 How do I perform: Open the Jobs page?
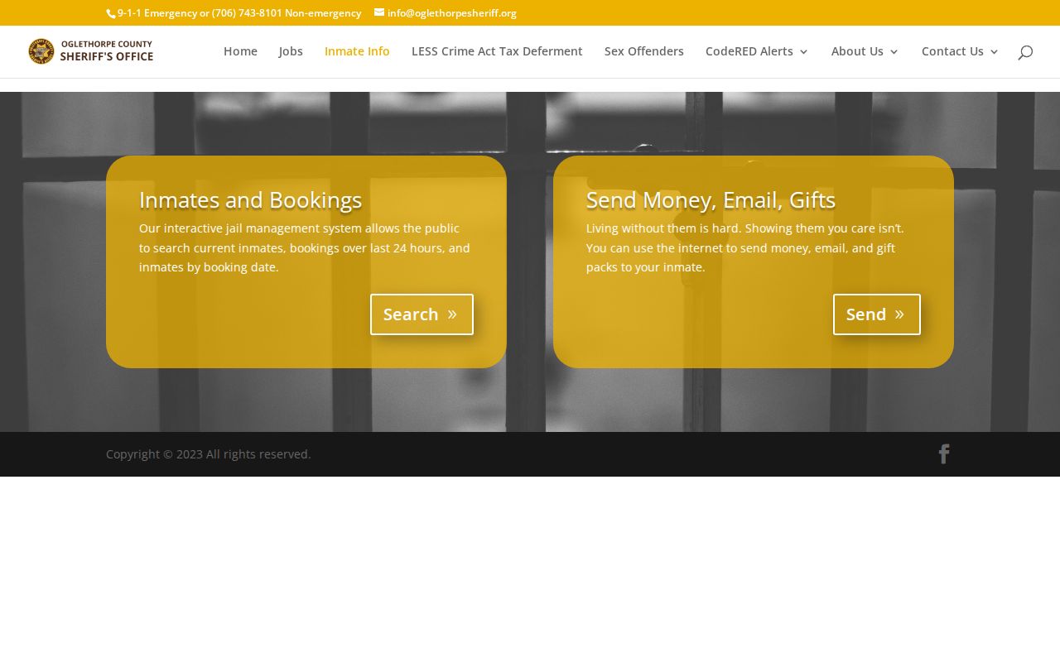[x=291, y=51]
